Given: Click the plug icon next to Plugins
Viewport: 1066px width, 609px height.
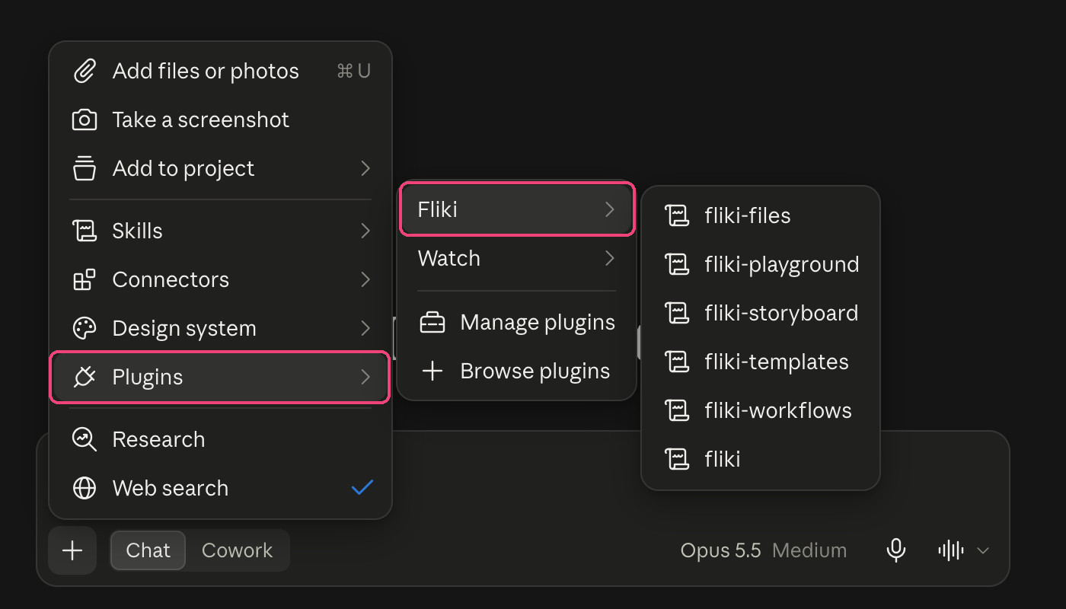Looking at the screenshot, I should pyautogui.click(x=85, y=378).
